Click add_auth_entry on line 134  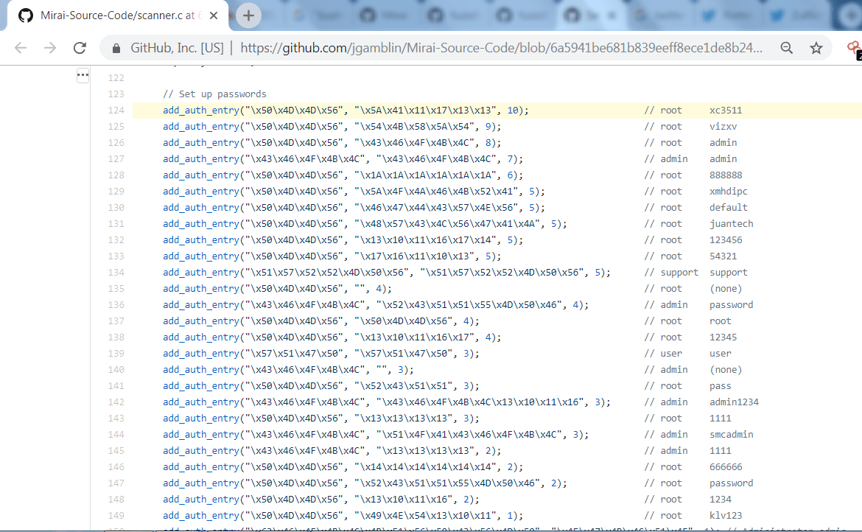(201, 273)
